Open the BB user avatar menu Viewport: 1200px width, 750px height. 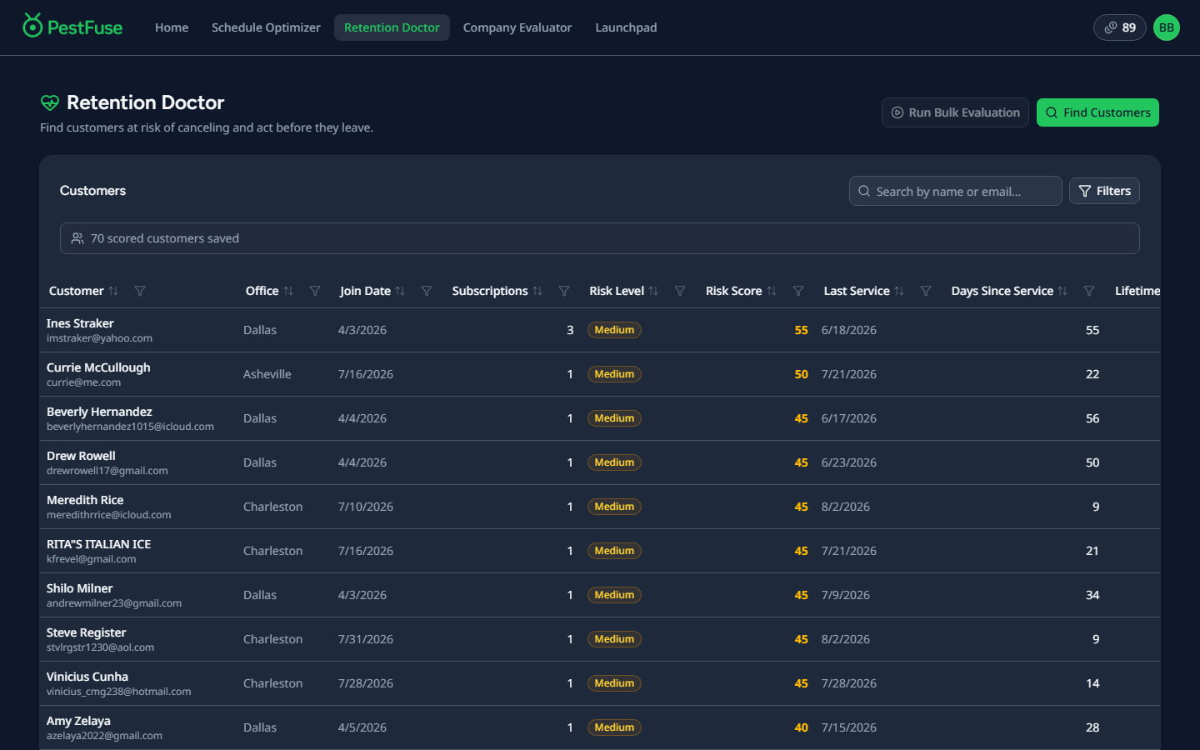pyautogui.click(x=1167, y=27)
